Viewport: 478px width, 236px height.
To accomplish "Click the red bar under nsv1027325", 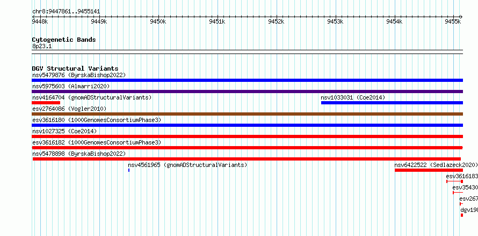I will (247, 136).
